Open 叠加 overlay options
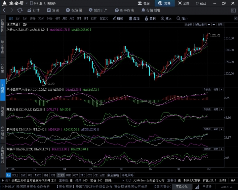238x190 pixels. click(x=134, y=18)
